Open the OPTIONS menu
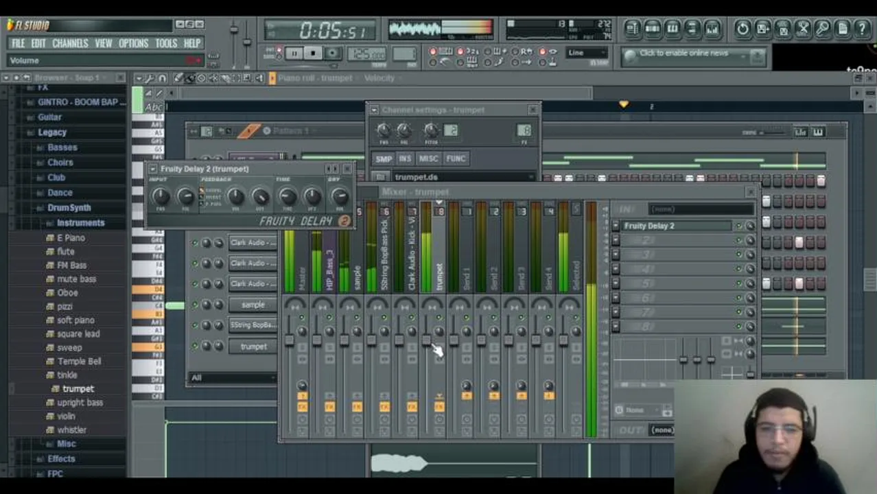 click(x=133, y=43)
